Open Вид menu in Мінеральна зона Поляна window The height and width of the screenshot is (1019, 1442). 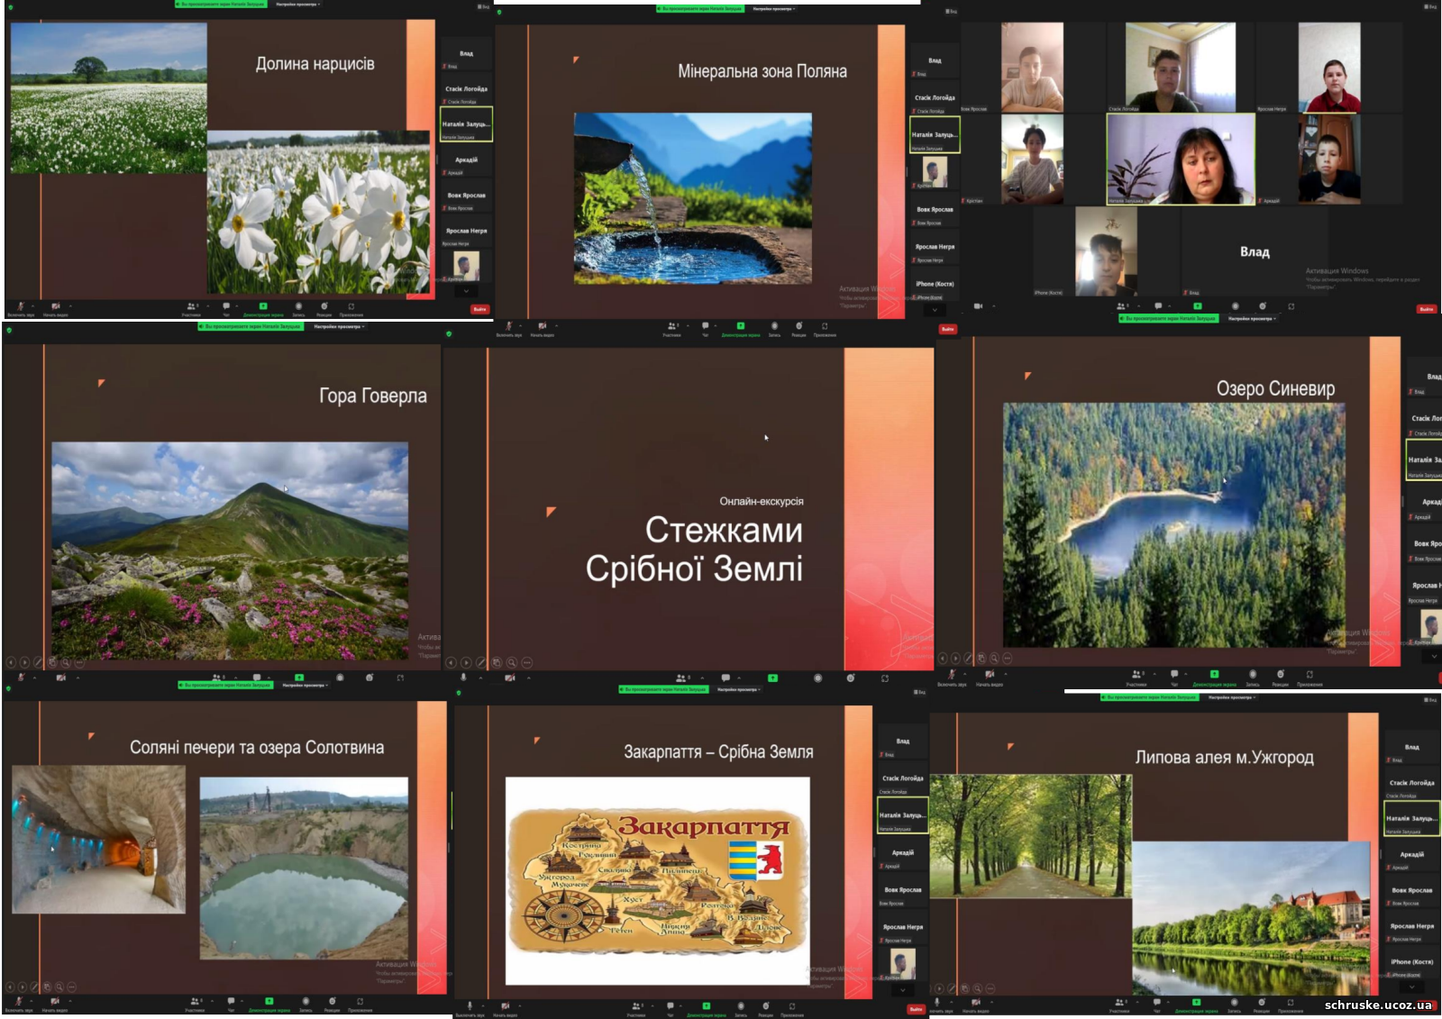point(952,11)
